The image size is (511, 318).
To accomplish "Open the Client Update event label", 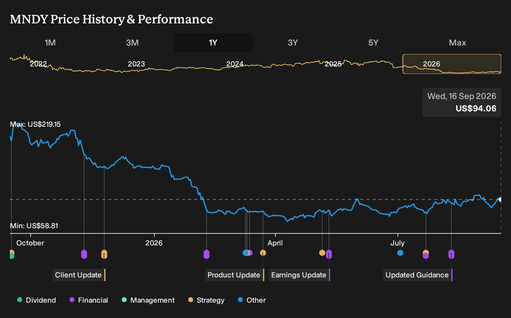I will pyautogui.click(x=79, y=275).
